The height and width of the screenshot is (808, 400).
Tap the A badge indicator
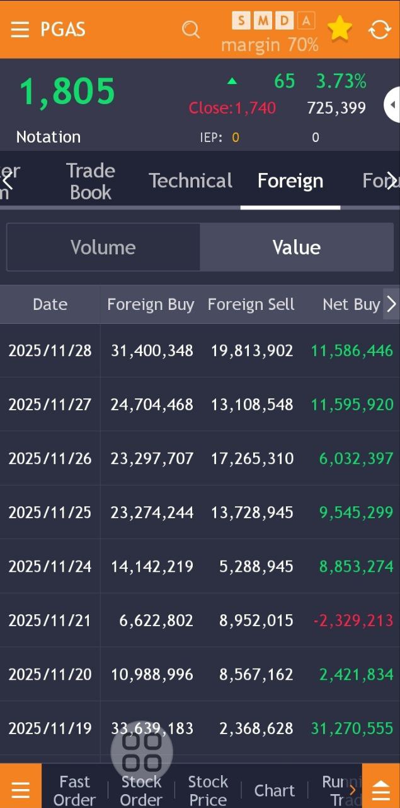click(x=306, y=21)
